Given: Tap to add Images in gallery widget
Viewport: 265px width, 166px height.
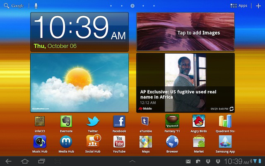Looking at the screenshot, I should coord(185,32).
